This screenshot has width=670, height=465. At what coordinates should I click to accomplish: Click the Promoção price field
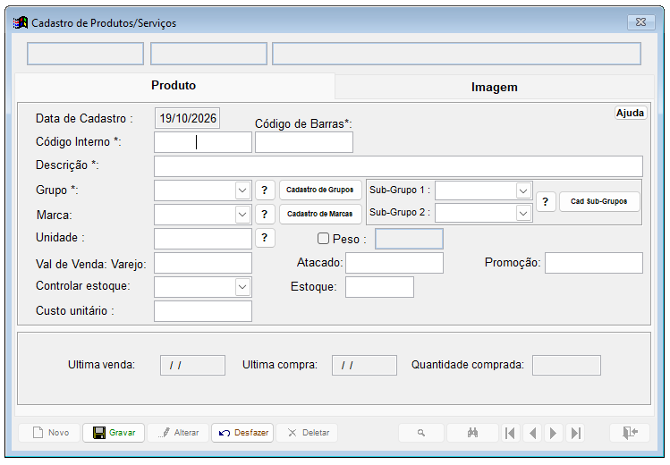tap(593, 263)
